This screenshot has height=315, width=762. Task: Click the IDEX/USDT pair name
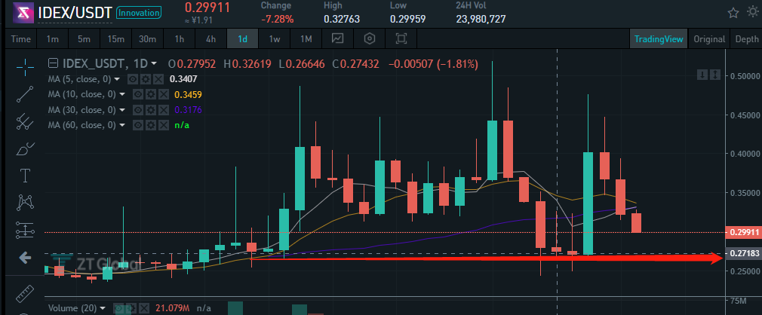tap(75, 14)
